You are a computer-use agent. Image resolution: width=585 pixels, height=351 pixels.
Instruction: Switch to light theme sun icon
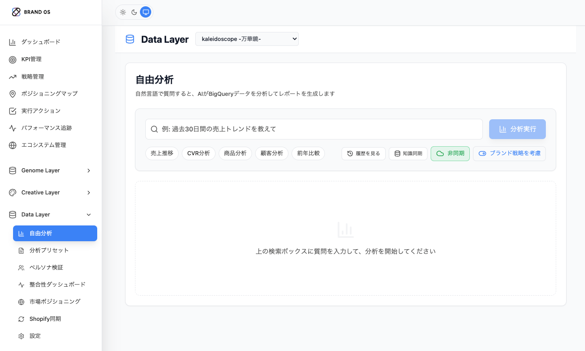point(123,12)
